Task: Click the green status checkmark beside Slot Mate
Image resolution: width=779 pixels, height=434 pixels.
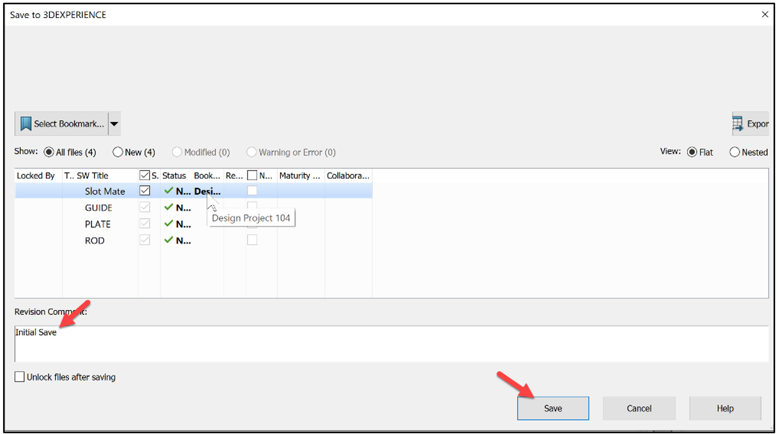Action: click(x=169, y=191)
